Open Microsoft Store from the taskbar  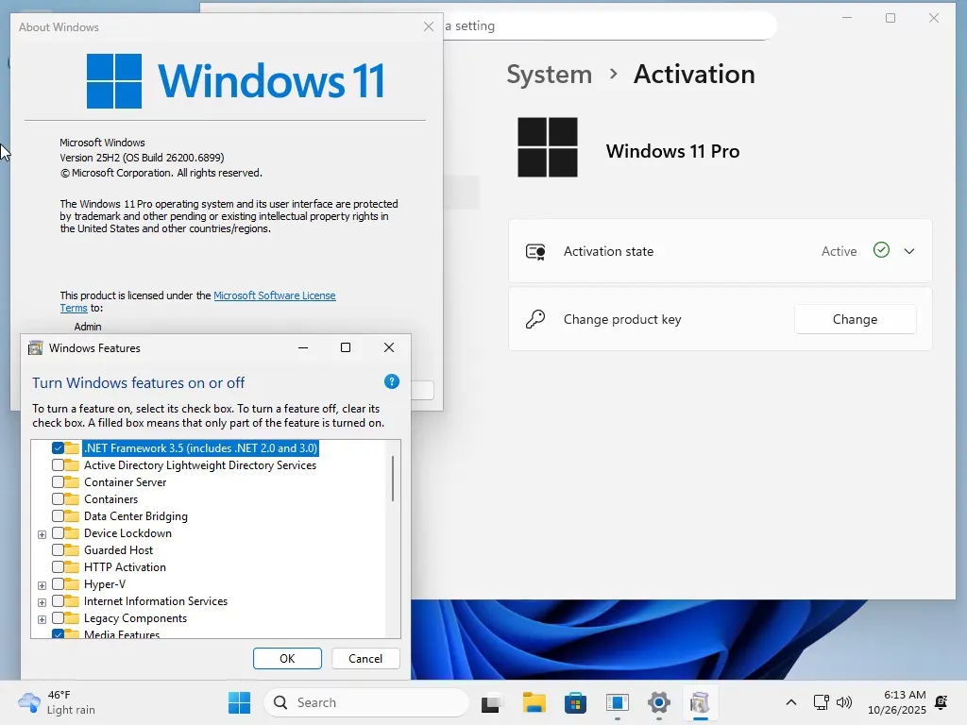click(575, 702)
